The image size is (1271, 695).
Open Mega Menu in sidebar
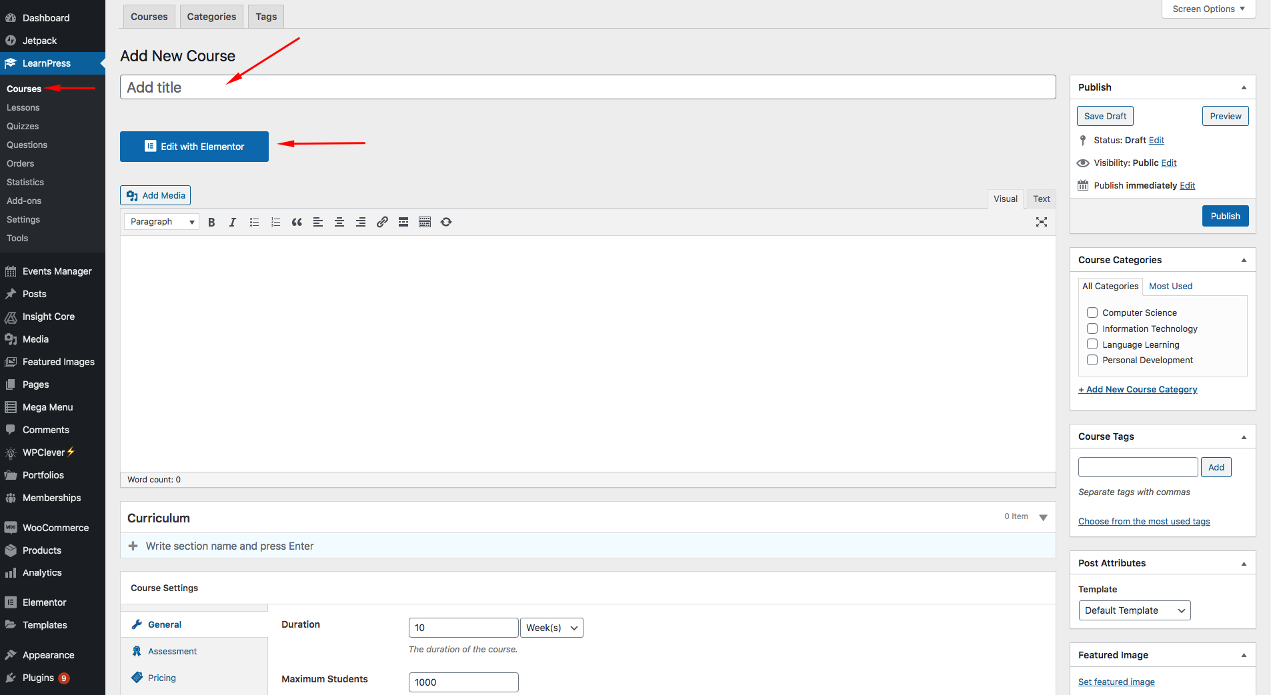(53, 407)
